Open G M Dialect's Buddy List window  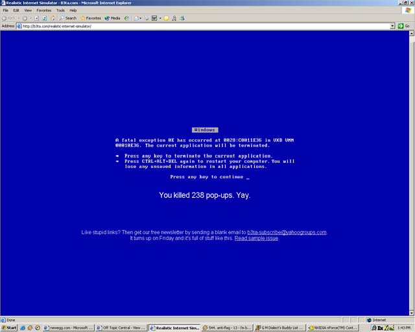point(279,327)
